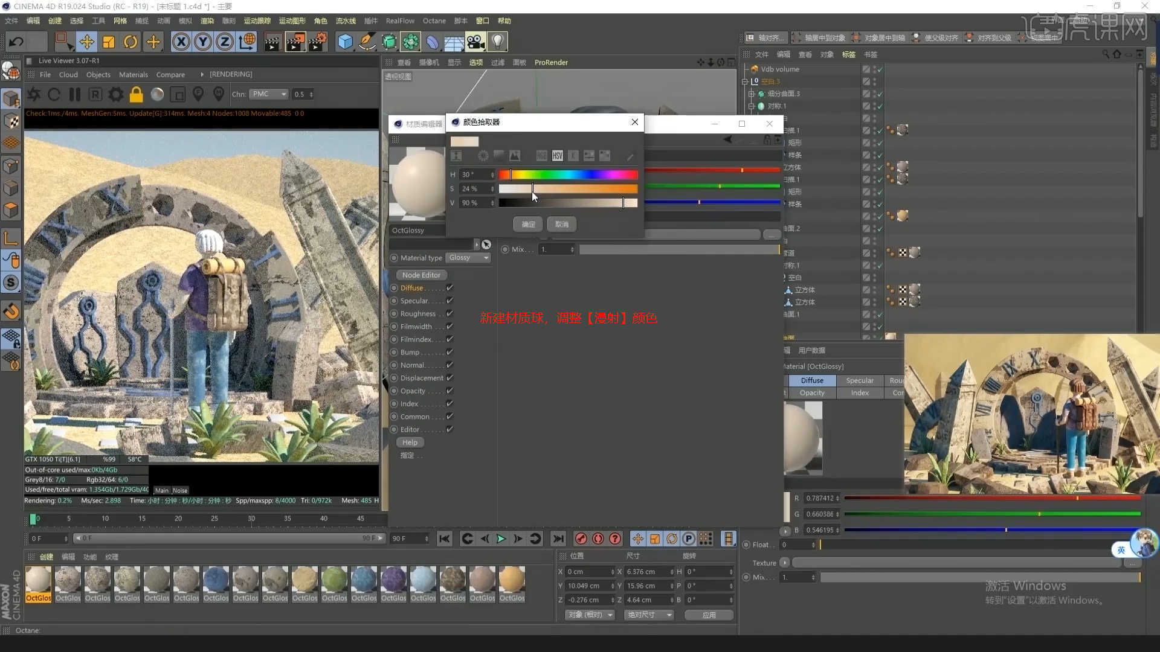1160x652 pixels.
Task: Click the Cube primitive icon
Action: [x=345, y=42]
